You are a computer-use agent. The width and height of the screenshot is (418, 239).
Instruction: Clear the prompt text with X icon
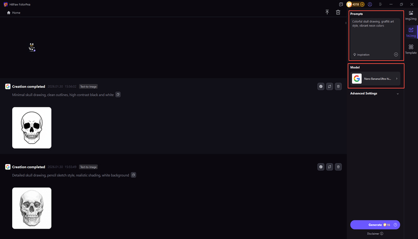[x=396, y=55]
